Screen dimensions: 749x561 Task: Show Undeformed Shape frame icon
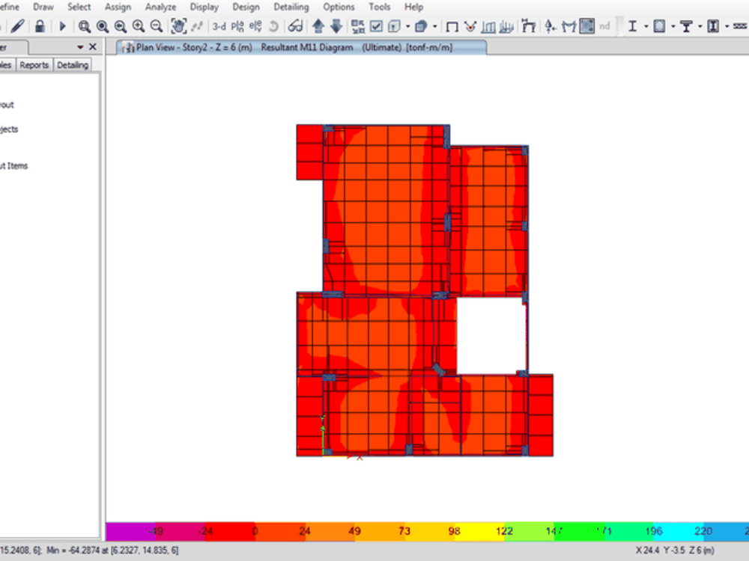tap(452, 27)
